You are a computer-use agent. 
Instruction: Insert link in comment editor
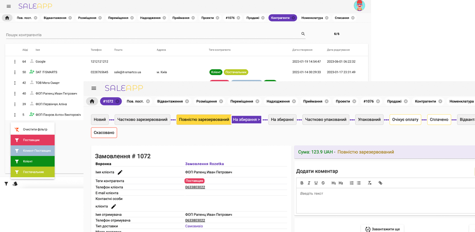[380, 183]
